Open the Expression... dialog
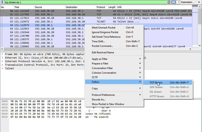 pyautogui.click(x=188, y=2)
